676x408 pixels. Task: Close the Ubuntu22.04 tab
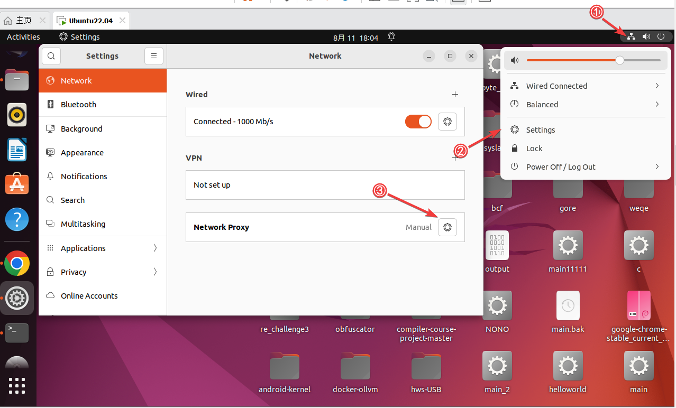[122, 21]
